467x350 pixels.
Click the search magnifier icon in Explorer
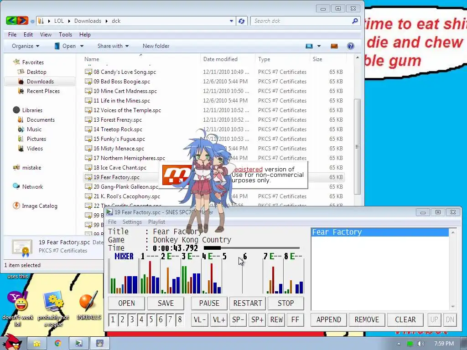354,21
